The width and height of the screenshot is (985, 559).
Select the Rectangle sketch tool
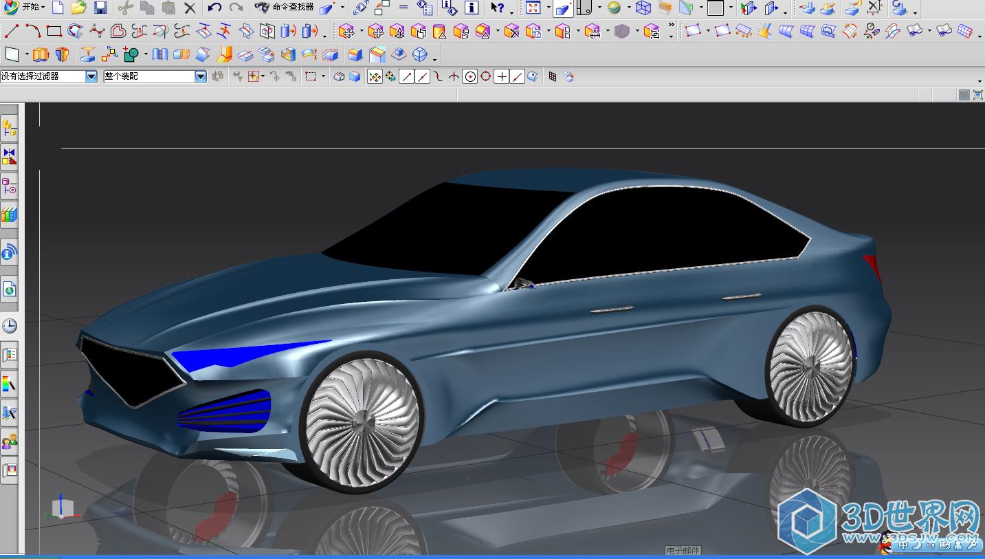point(54,31)
